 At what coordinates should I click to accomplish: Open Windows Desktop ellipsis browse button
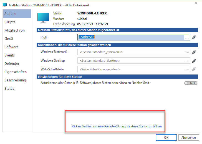coord(187,61)
